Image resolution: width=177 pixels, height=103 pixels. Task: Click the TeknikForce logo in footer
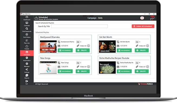(145, 84)
